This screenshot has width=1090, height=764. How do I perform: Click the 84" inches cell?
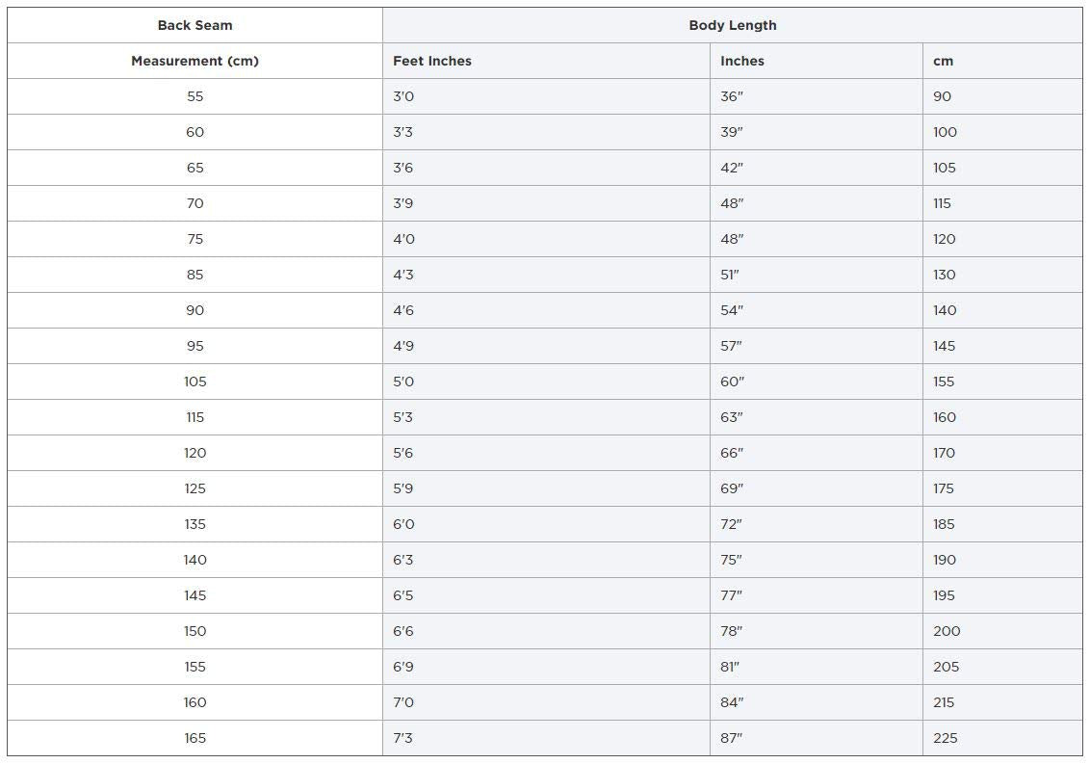(x=817, y=702)
